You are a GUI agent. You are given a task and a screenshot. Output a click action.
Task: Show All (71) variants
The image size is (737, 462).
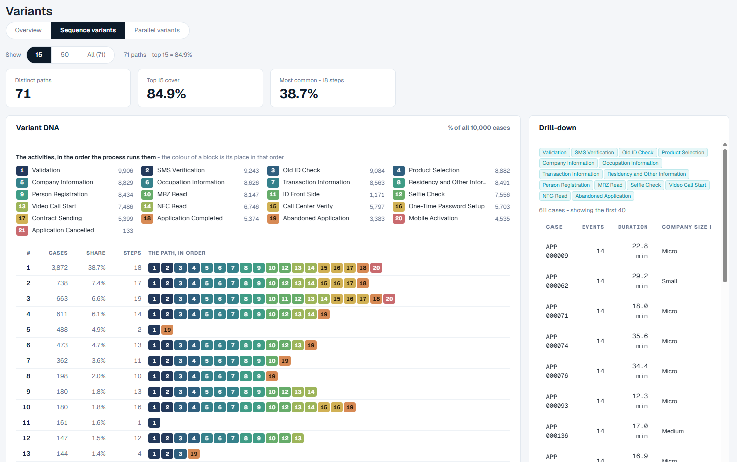coord(96,55)
